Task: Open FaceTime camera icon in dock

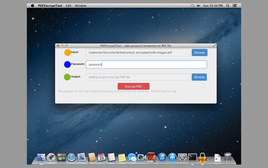Action: tap(142, 157)
